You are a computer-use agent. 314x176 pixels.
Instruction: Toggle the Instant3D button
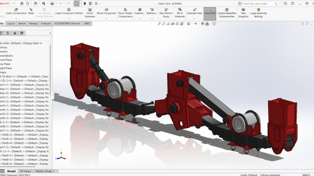tap(210, 14)
